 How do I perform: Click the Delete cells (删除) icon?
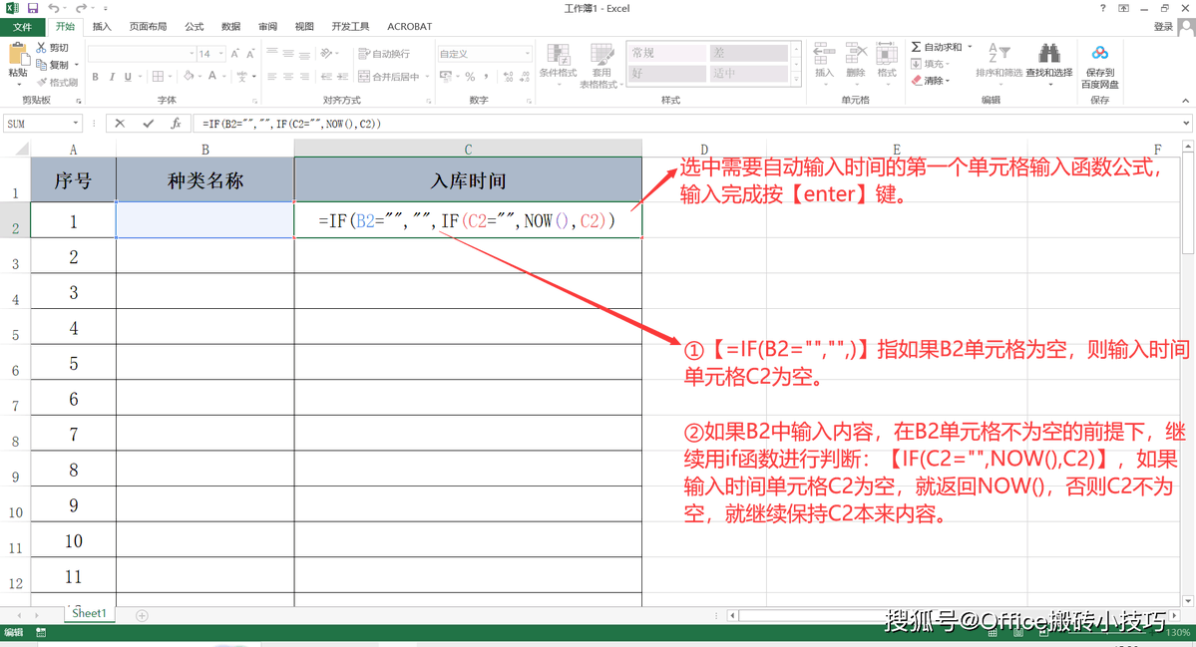point(856,55)
